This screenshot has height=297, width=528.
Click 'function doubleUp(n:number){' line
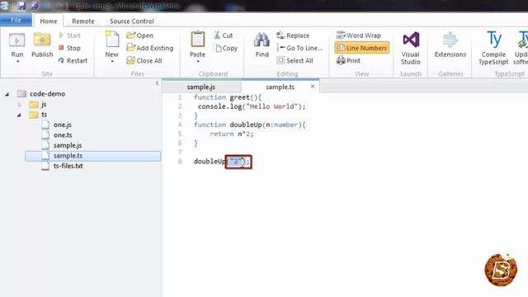click(249, 125)
